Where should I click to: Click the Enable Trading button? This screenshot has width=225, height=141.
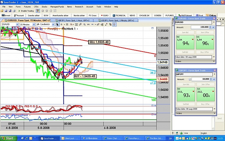(x=26, y=11)
